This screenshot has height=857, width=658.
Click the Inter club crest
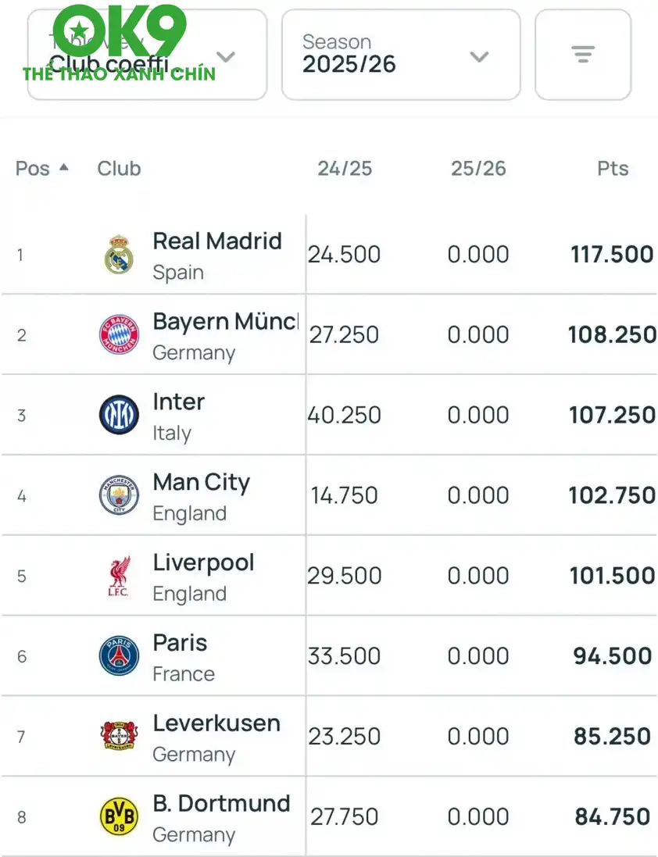119,415
